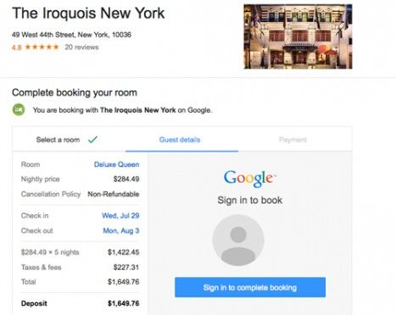Edit the Wed, Jul 29 check-in date

120,216
